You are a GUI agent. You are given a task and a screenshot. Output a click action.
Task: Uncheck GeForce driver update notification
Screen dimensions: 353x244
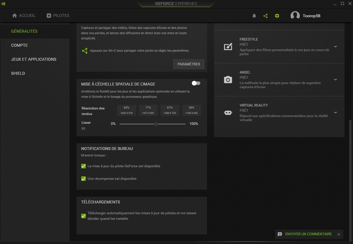[x=84, y=166]
